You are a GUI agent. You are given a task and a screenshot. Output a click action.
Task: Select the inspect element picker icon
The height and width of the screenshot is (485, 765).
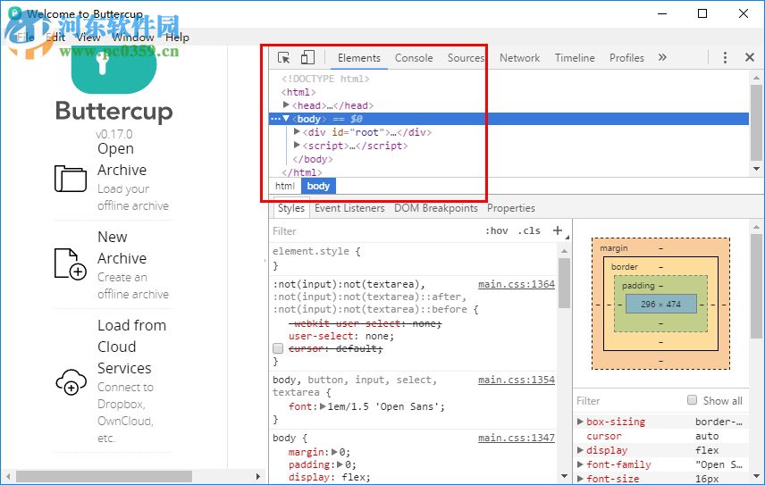point(283,57)
